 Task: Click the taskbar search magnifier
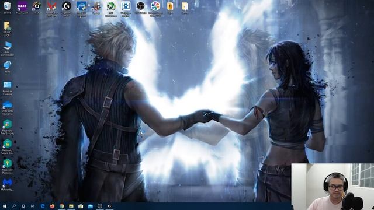(14, 206)
